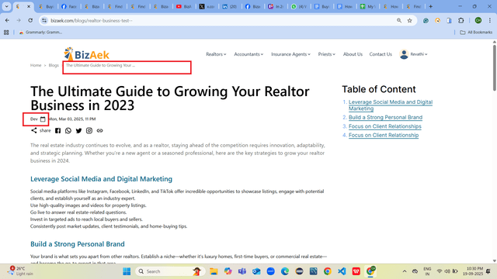Viewport: 497px width, 279px height.
Task: Go to the Blogs breadcrumb link
Action: [54, 65]
